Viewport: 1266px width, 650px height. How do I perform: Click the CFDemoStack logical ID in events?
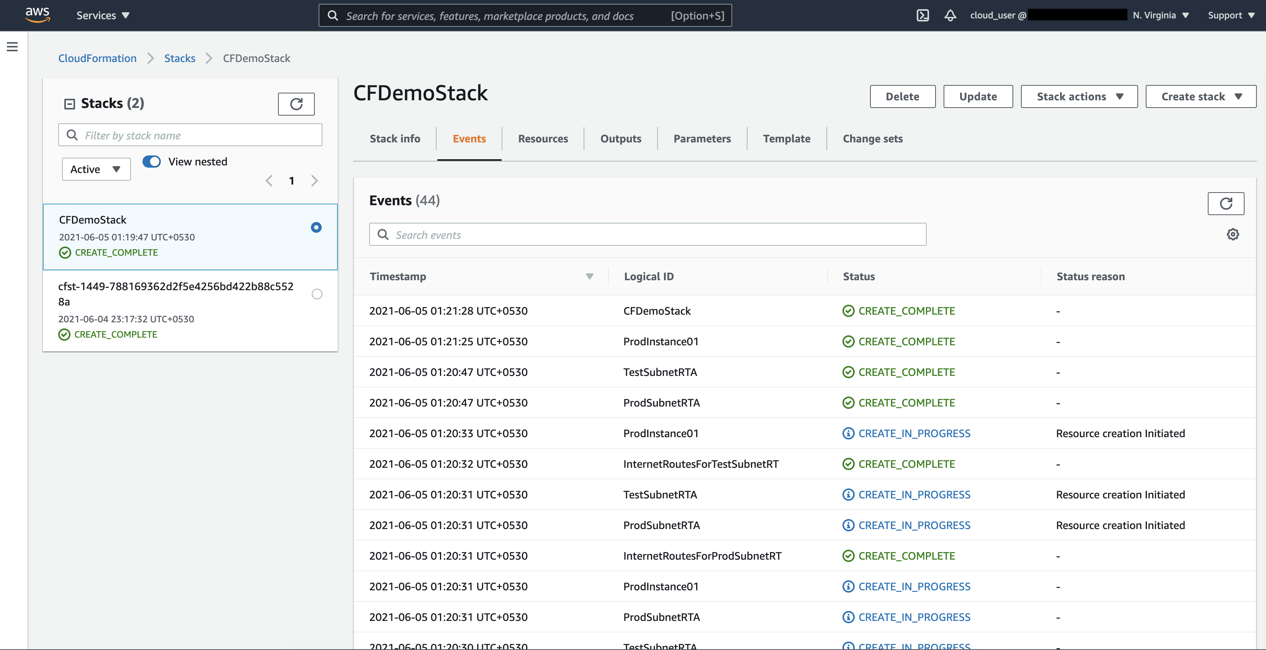[657, 311]
